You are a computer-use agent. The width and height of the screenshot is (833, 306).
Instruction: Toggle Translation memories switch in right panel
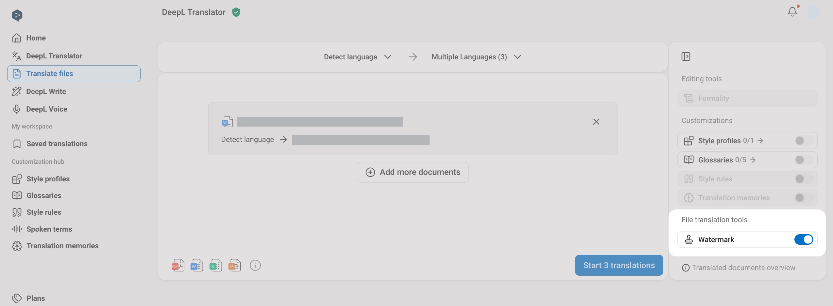click(x=804, y=198)
